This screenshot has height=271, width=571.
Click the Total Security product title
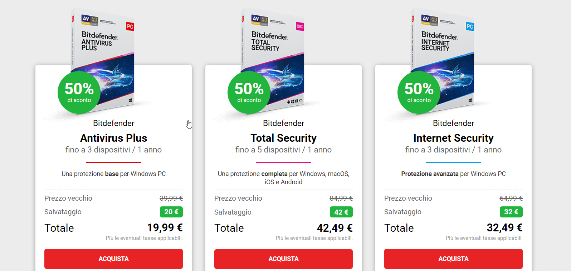pyautogui.click(x=283, y=138)
